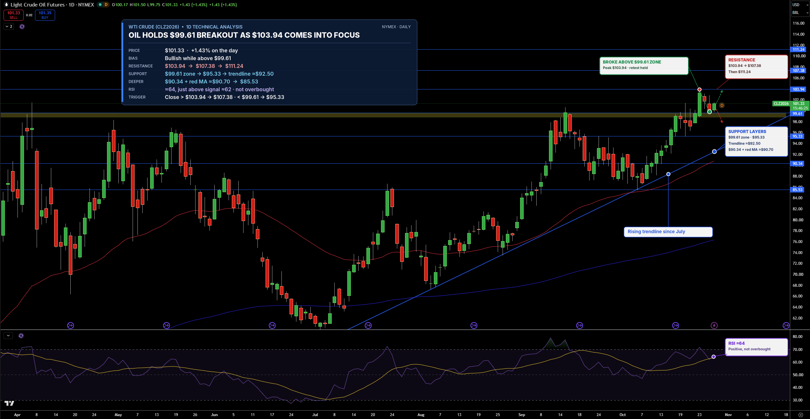810x419 pixels.
Task: Click the purple sync icon beside legend counter
Action: pos(22,27)
